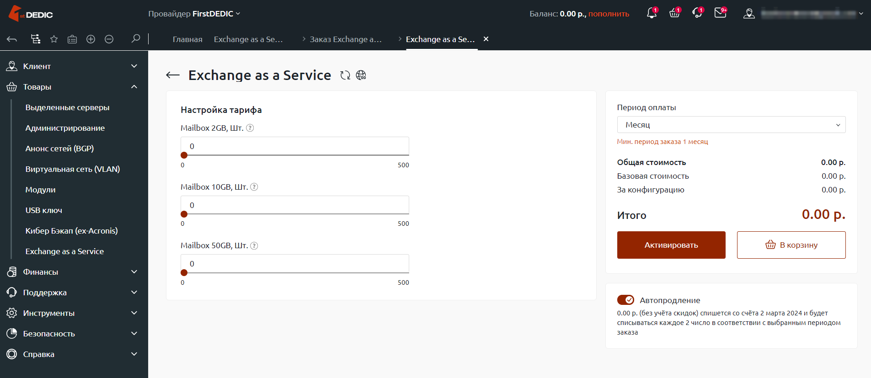Open Выделенные серверы menu item
This screenshot has width=871, height=378.
click(68, 107)
